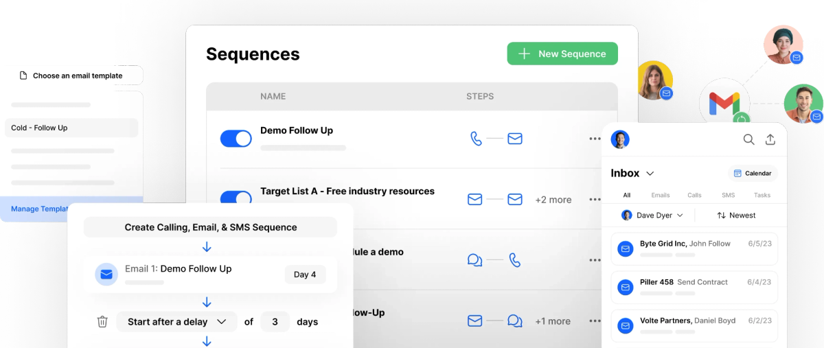Open the Byte Grid Inc, John Follow message
The image size is (824, 348).
point(694,248)
